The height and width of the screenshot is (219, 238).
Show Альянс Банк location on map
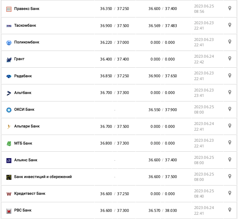coord(230,160)
